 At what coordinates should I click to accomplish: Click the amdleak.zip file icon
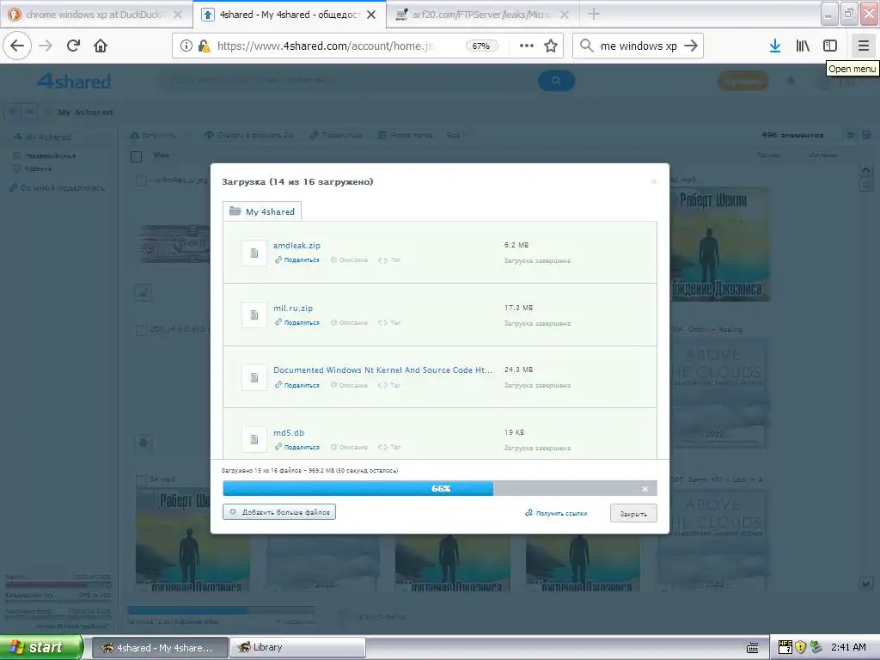pyautogui.click(x=254, y=253)
